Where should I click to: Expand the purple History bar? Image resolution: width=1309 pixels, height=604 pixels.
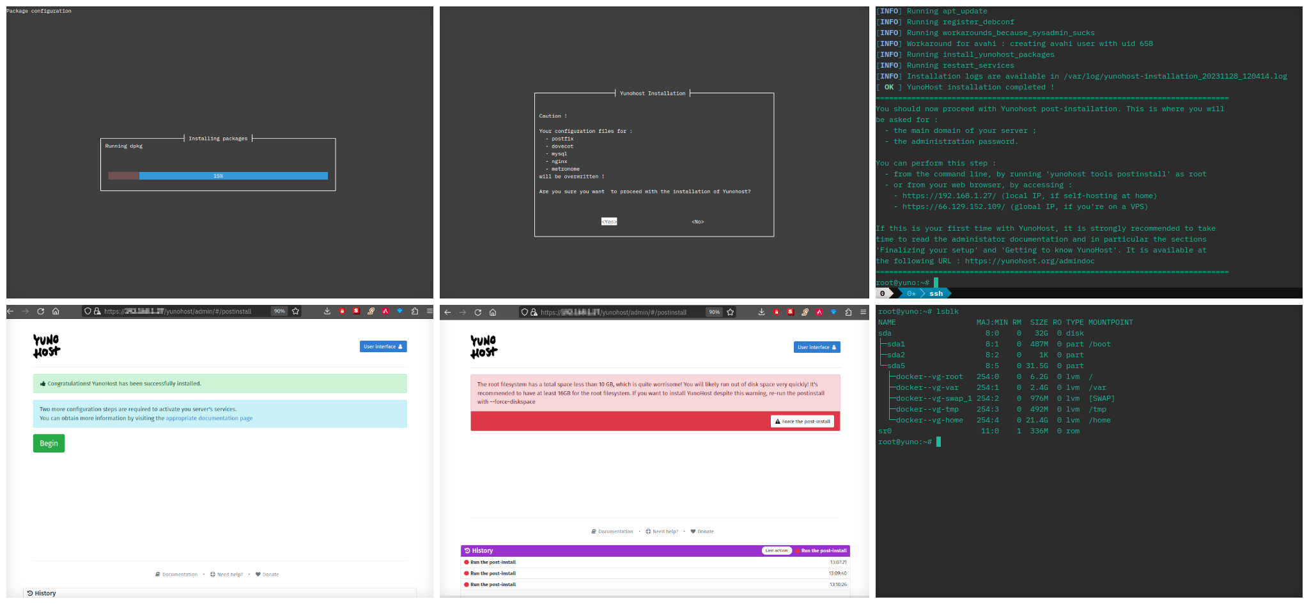[x=655, y=550]
